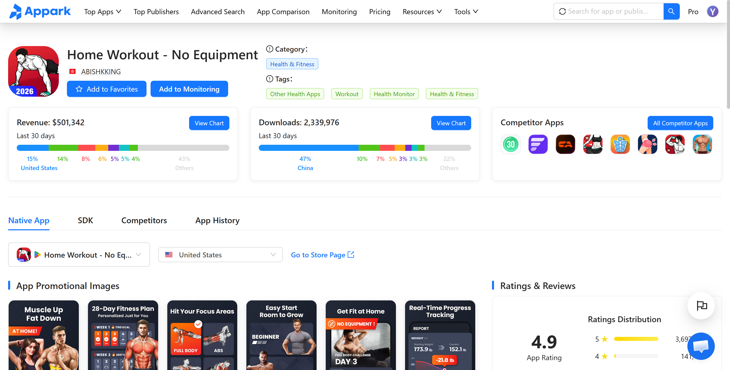This screenshot has width=730, height=370.
Task: Open the female abs workout competitor app
Action: point(593,144)
